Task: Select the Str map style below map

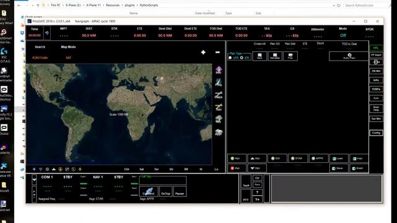Action: 171,169
